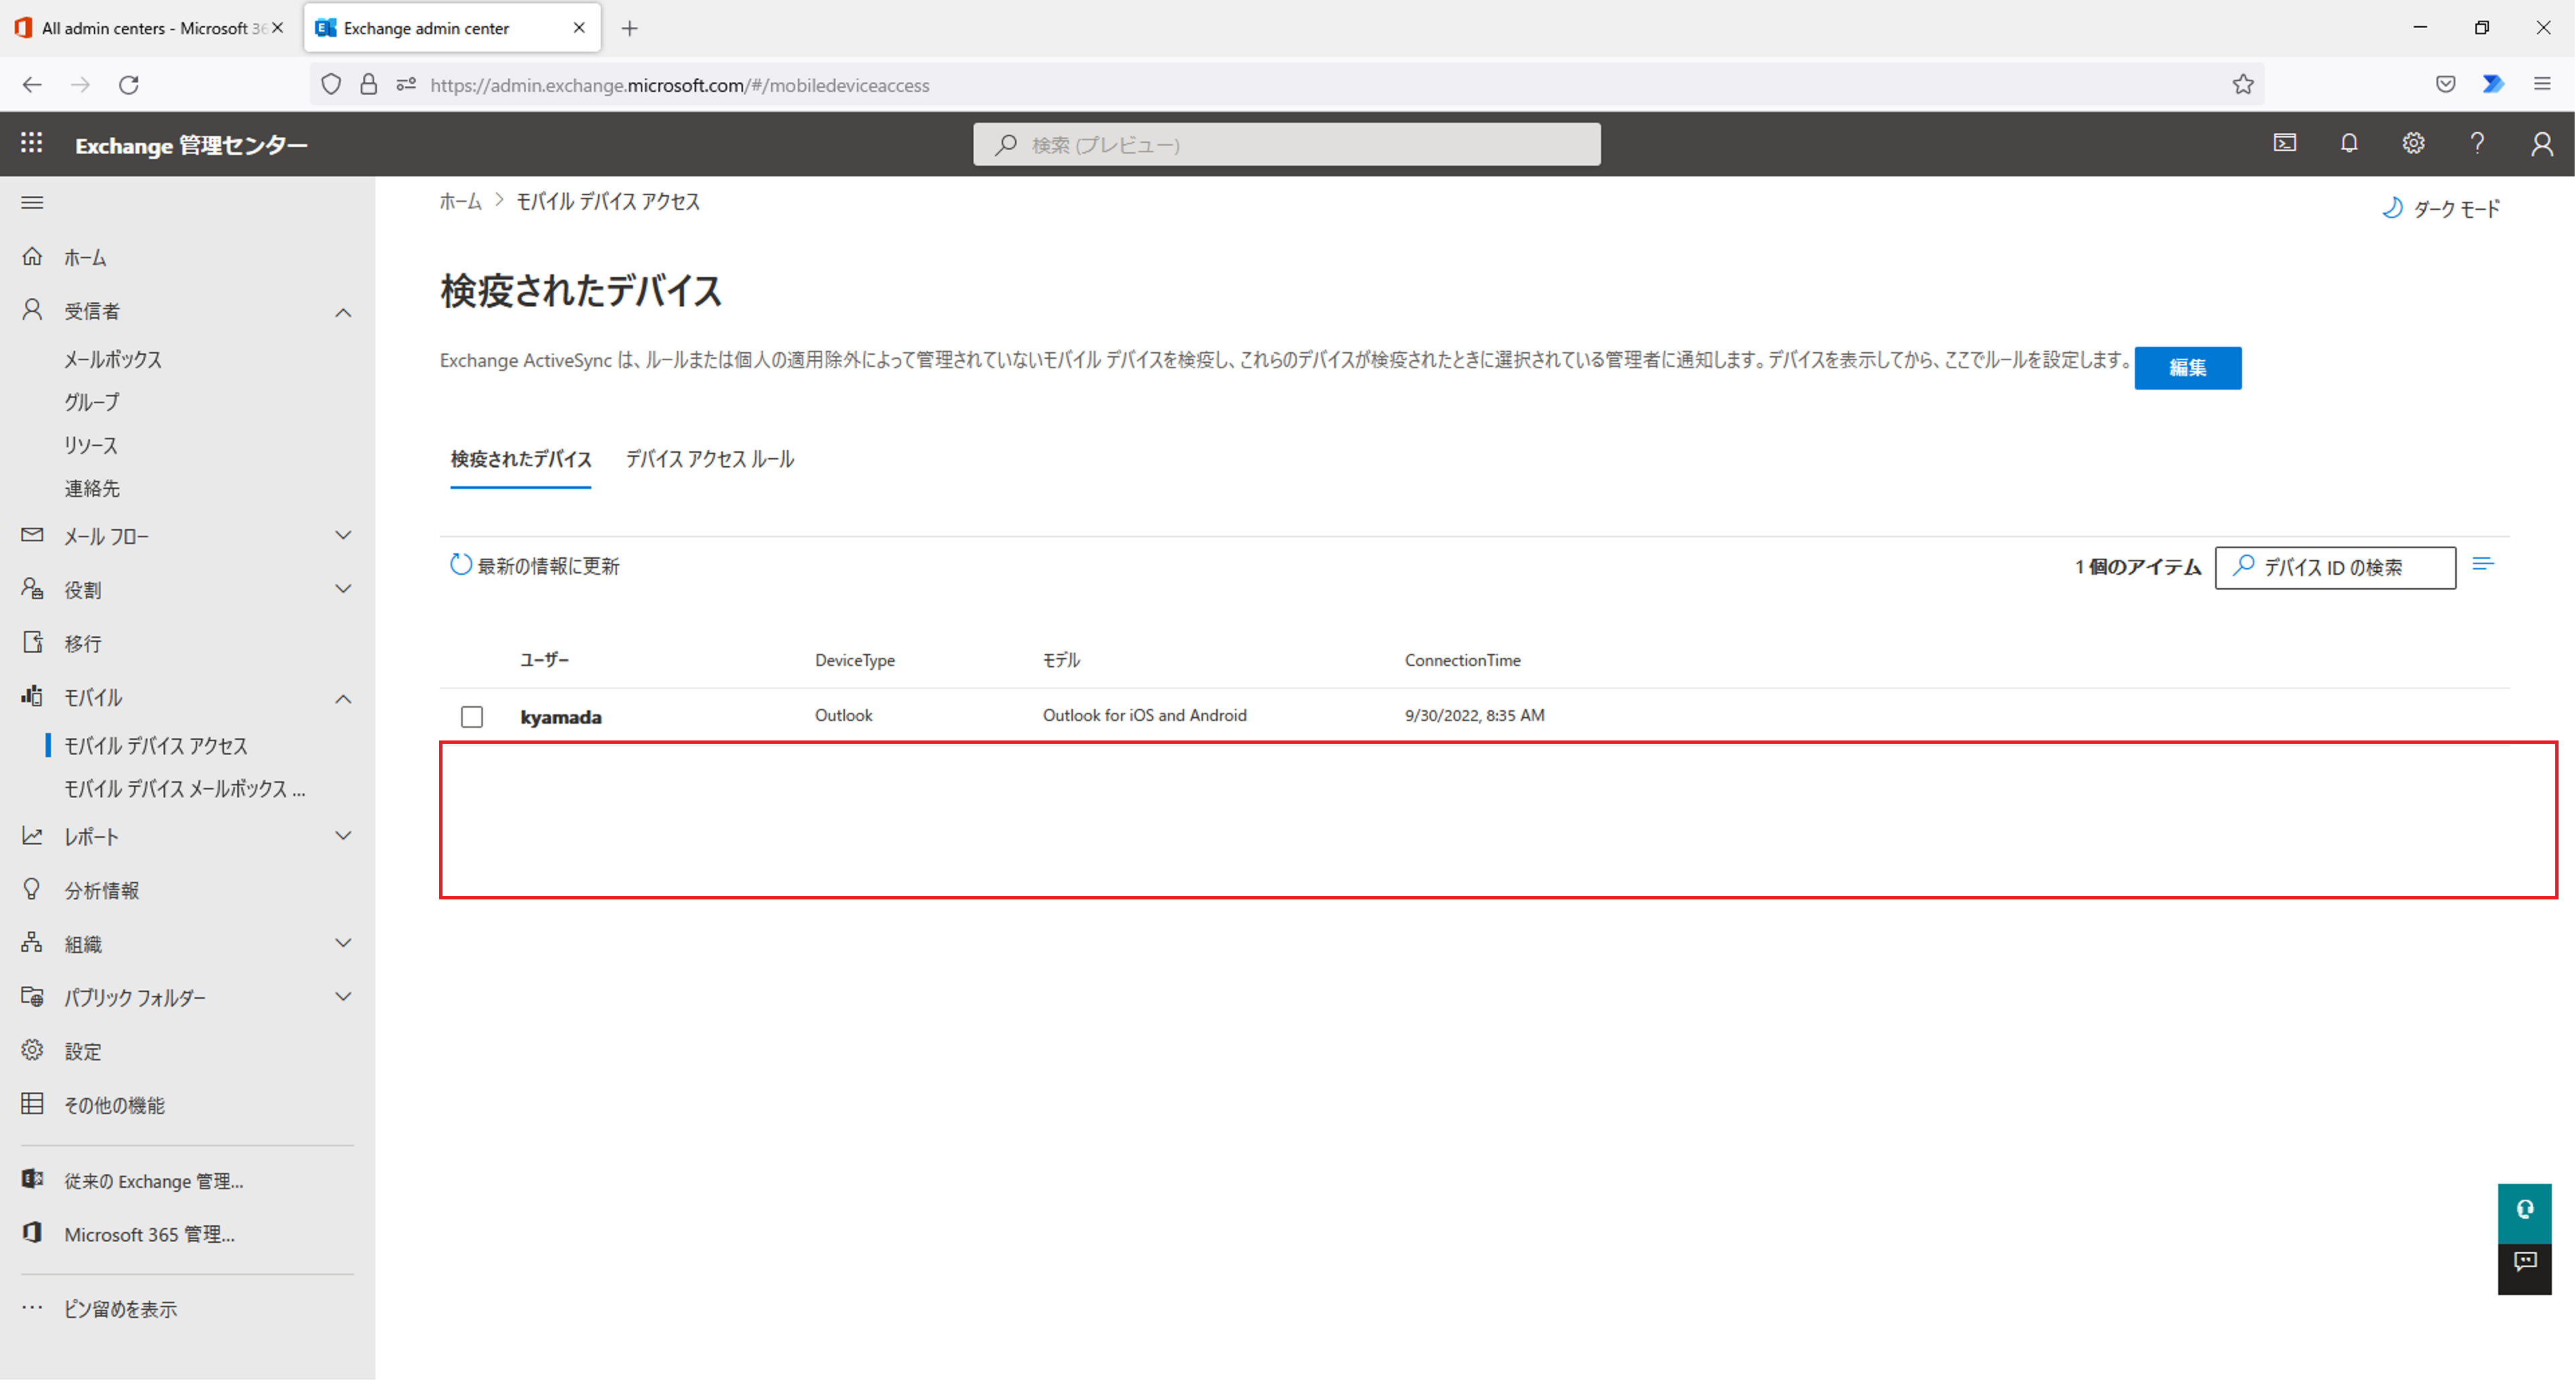Click the browser address bar URL
The width and height of the screenshot is (2576, 1385).
(680, 85)
